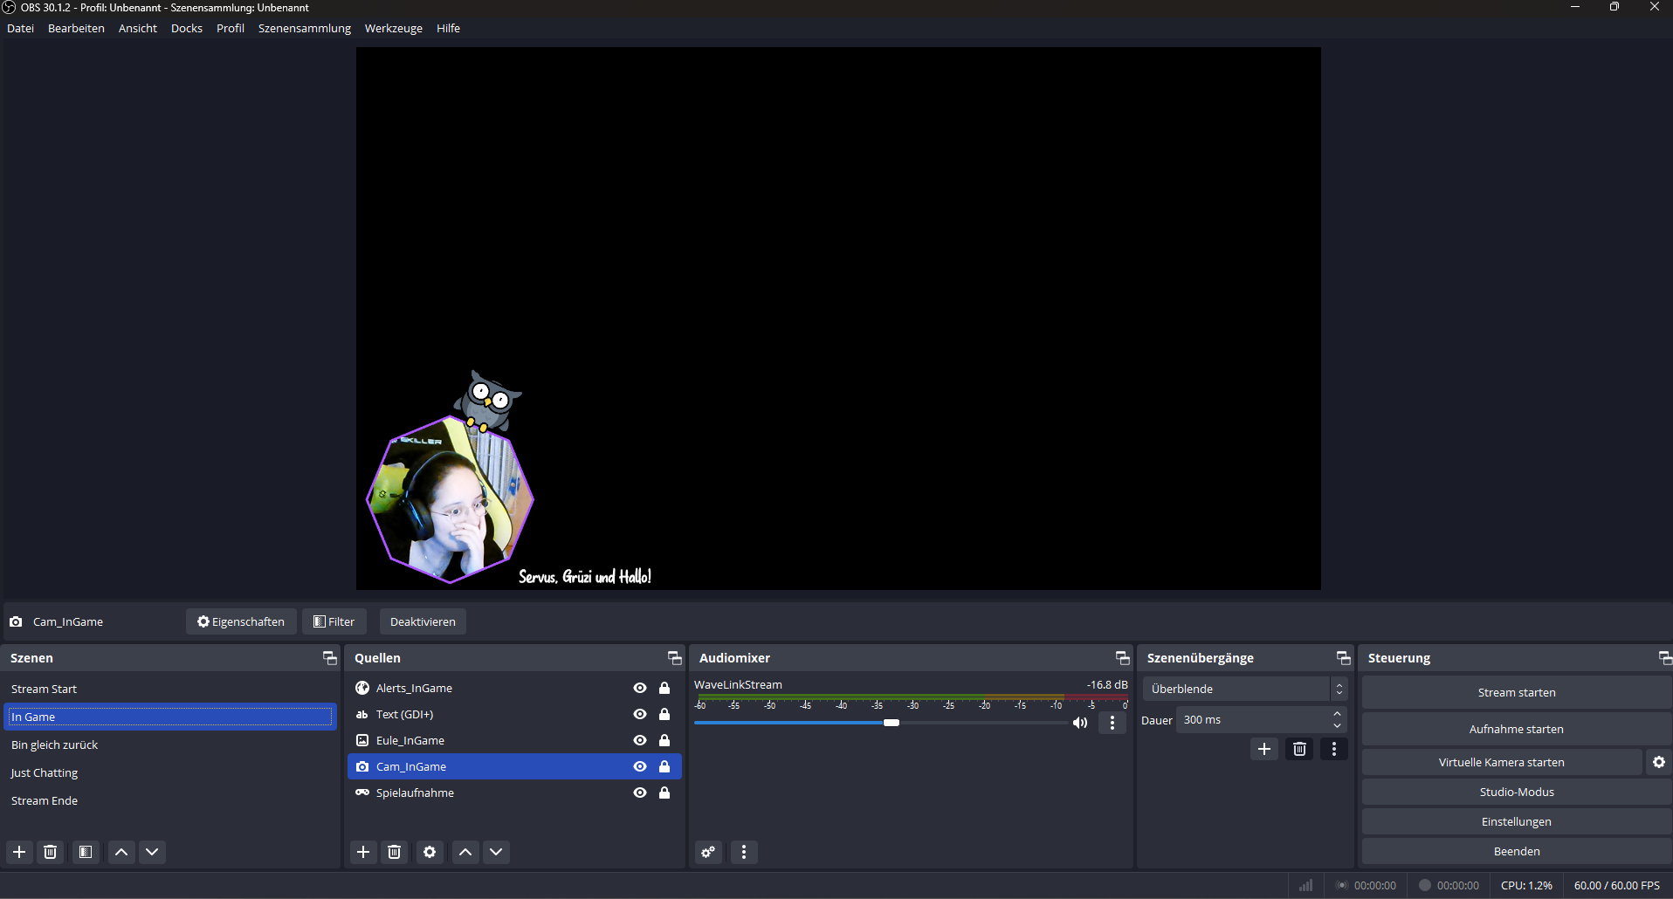Viewport: 1673px width, 899px height.
Task: Click the WaveLinkStream volume slider handle
Action: coord(892,723)
